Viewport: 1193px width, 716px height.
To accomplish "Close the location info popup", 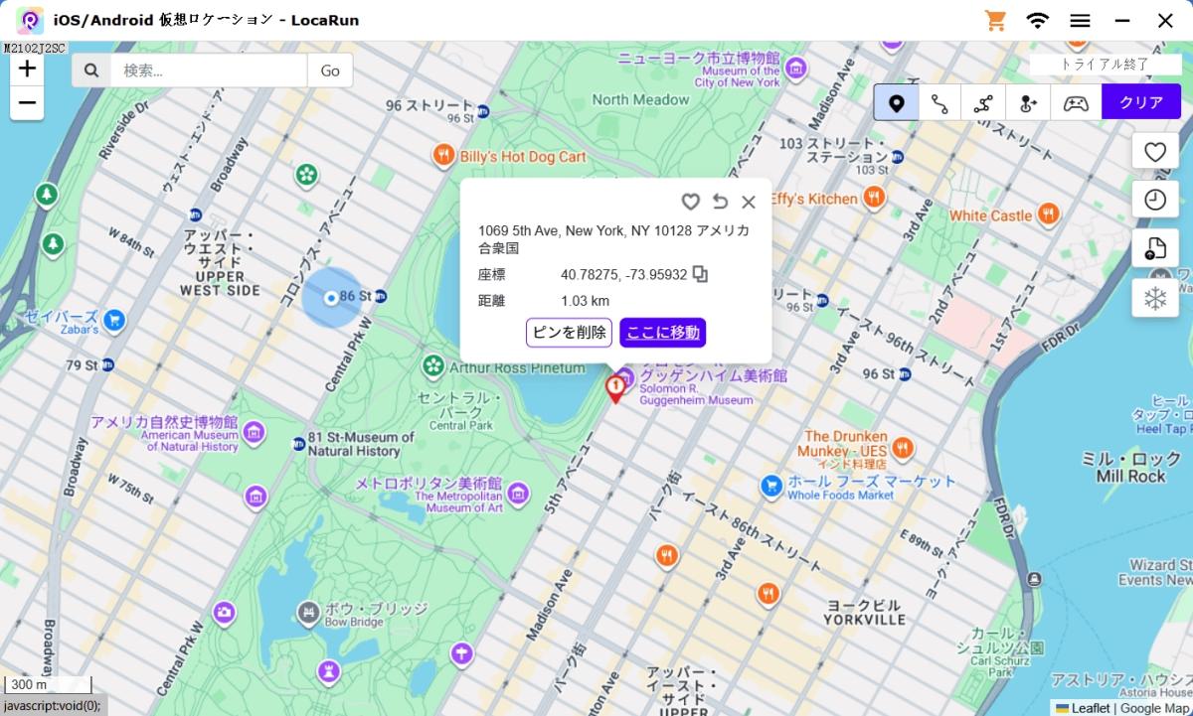I will (x=749, y=202).
